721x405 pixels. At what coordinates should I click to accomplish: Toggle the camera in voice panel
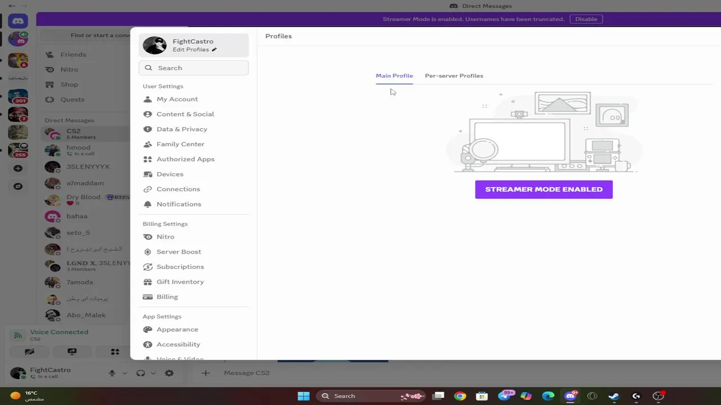tap(29, 352)
